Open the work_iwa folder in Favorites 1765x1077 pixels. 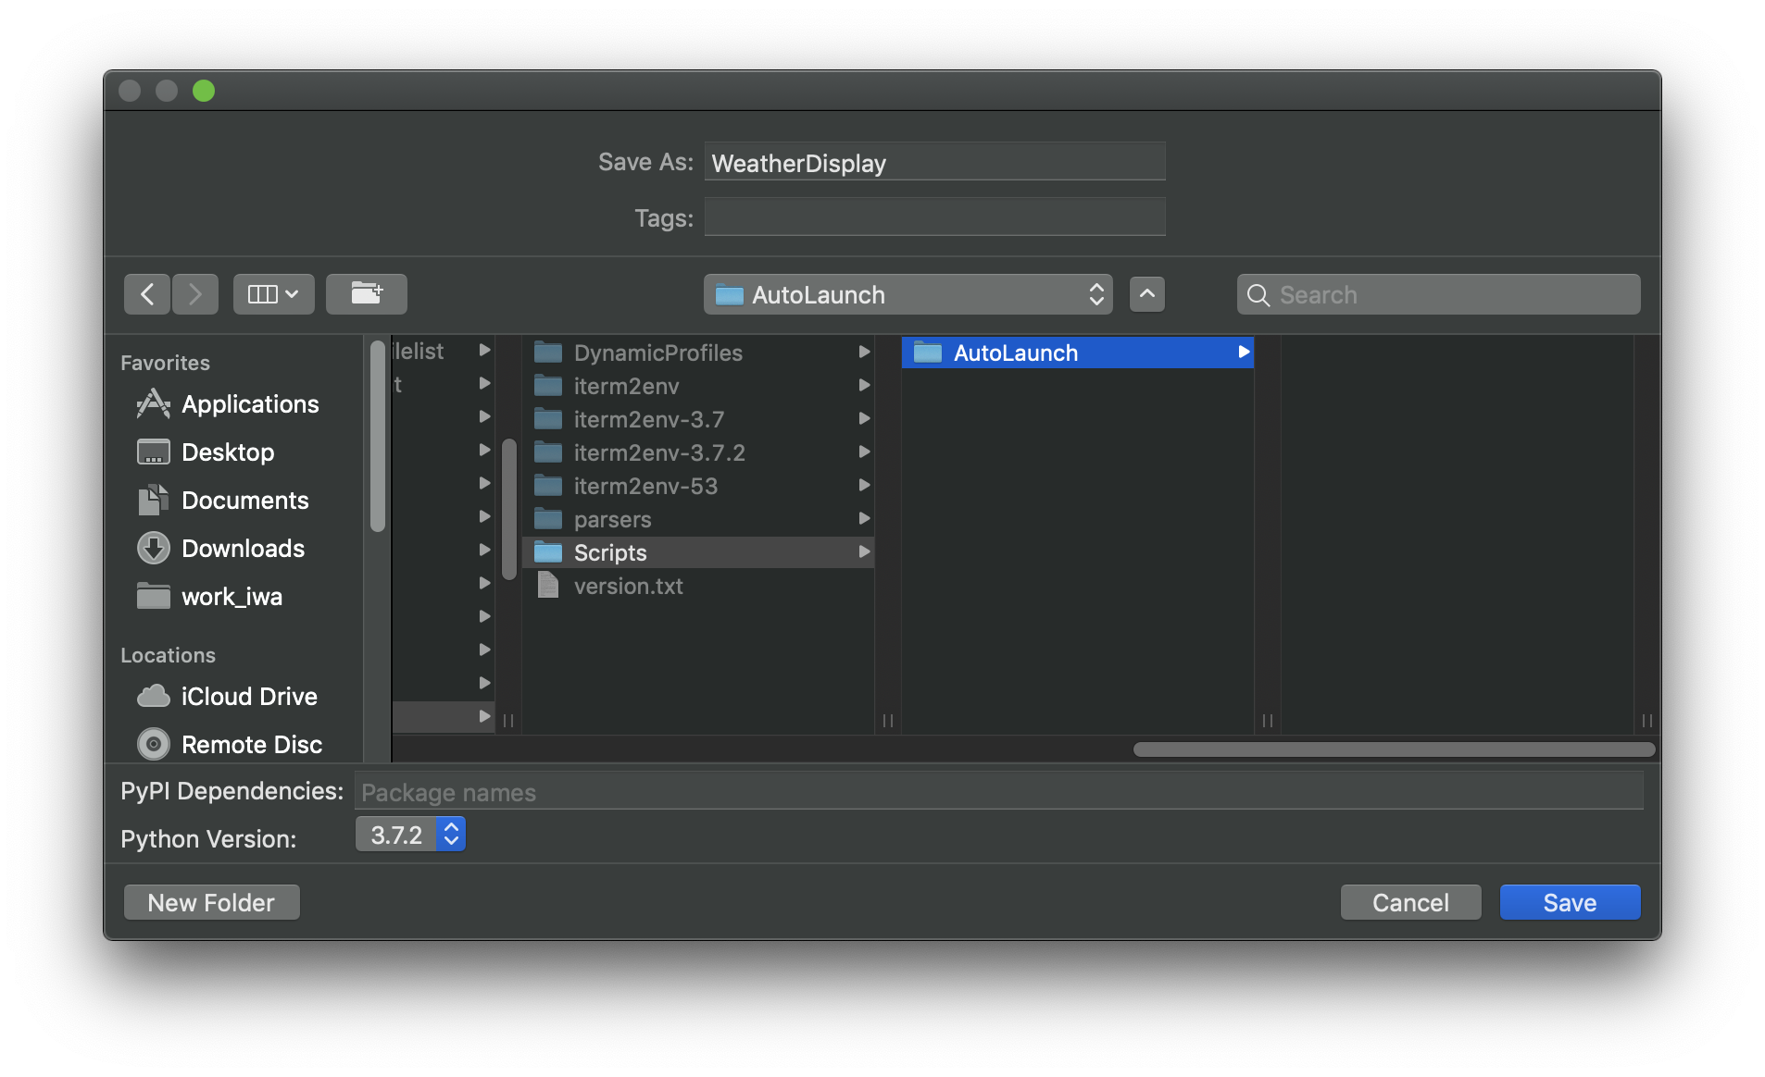232,596
